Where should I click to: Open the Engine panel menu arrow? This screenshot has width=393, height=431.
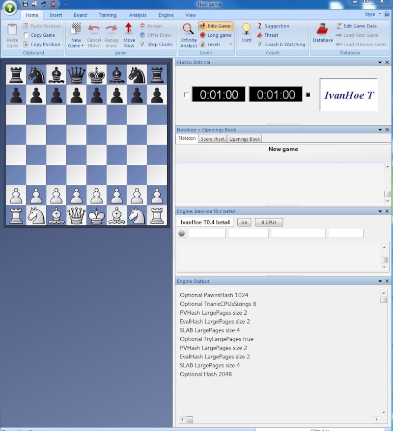[x=380, y=211]
